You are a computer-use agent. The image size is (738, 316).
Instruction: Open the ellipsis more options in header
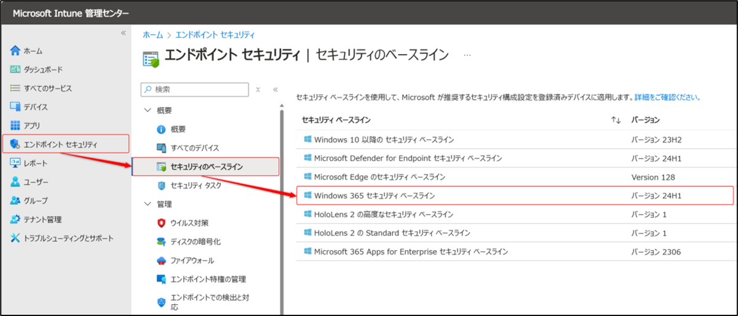point(467,55)
